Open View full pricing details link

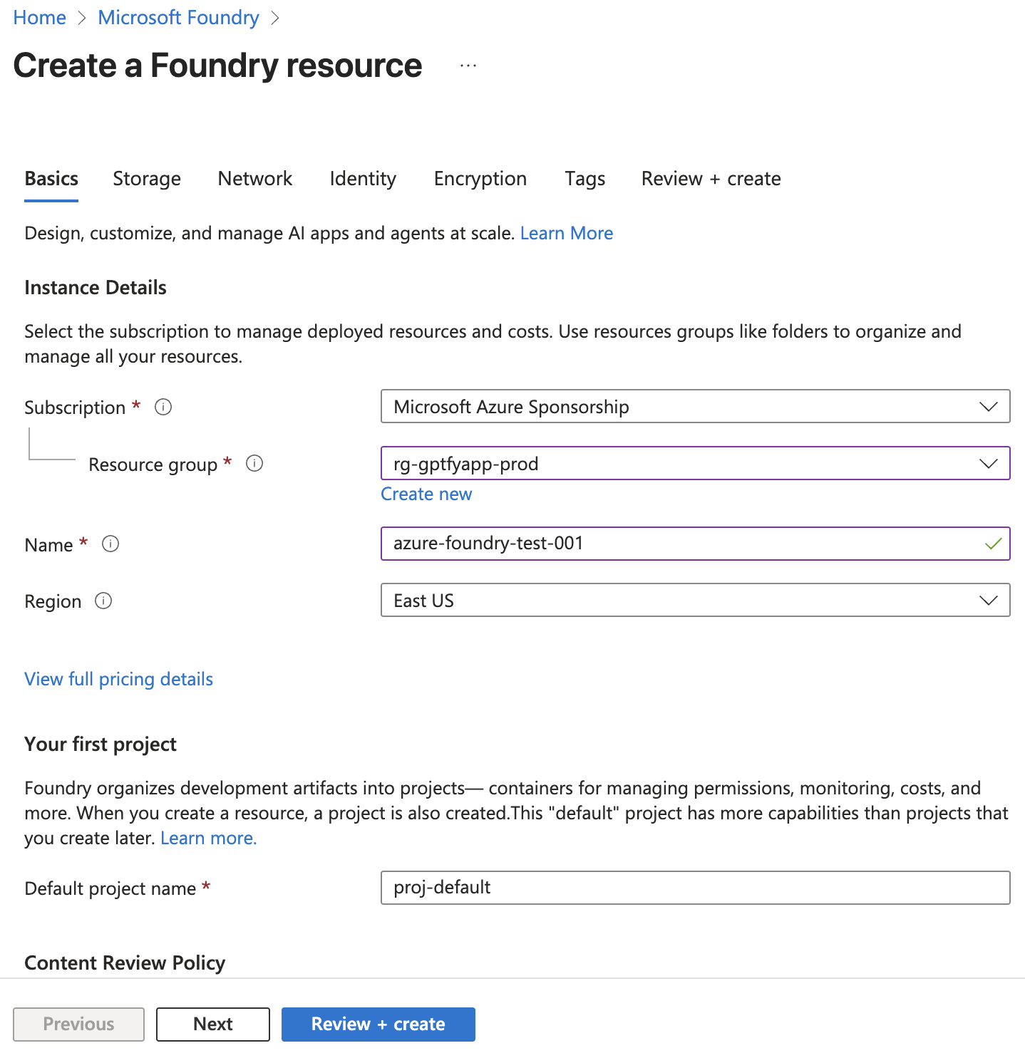pos(119,680)
